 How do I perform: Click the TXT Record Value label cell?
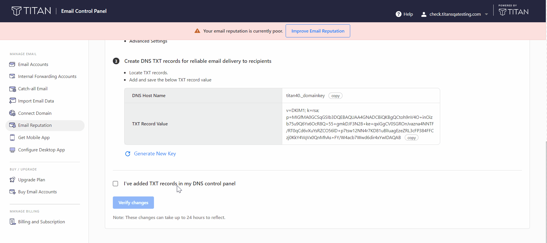click(203, 124)
